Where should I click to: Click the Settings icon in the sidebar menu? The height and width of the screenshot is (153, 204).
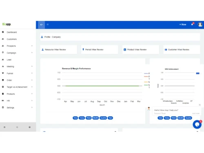point(3,107)
